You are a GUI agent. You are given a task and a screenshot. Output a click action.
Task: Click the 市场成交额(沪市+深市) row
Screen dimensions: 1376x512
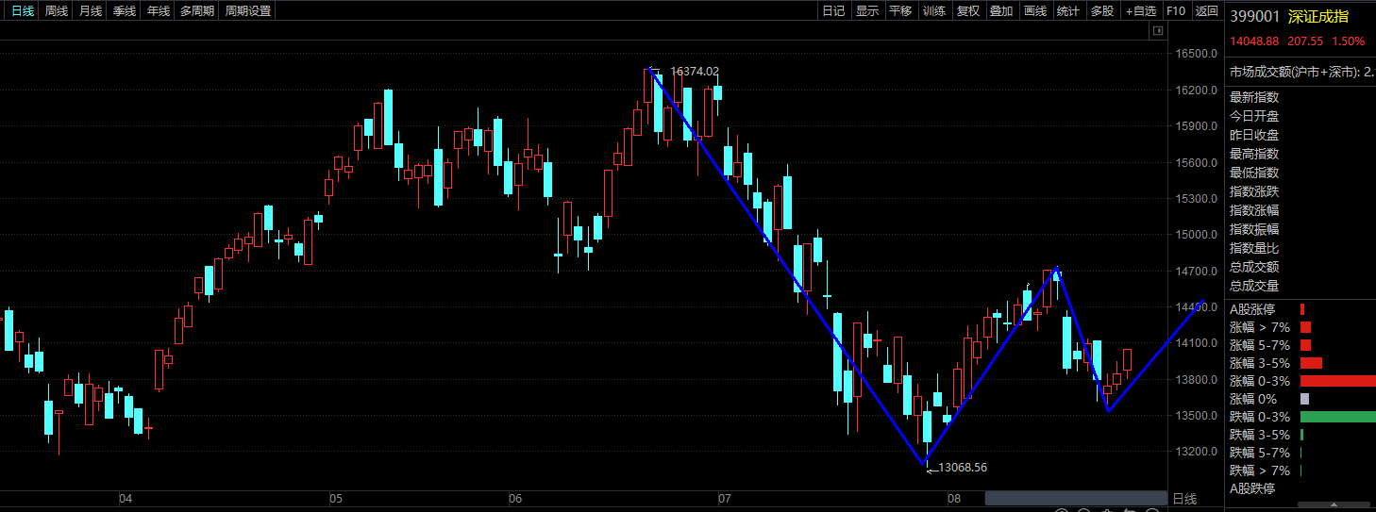click(x=1302, y=72)
